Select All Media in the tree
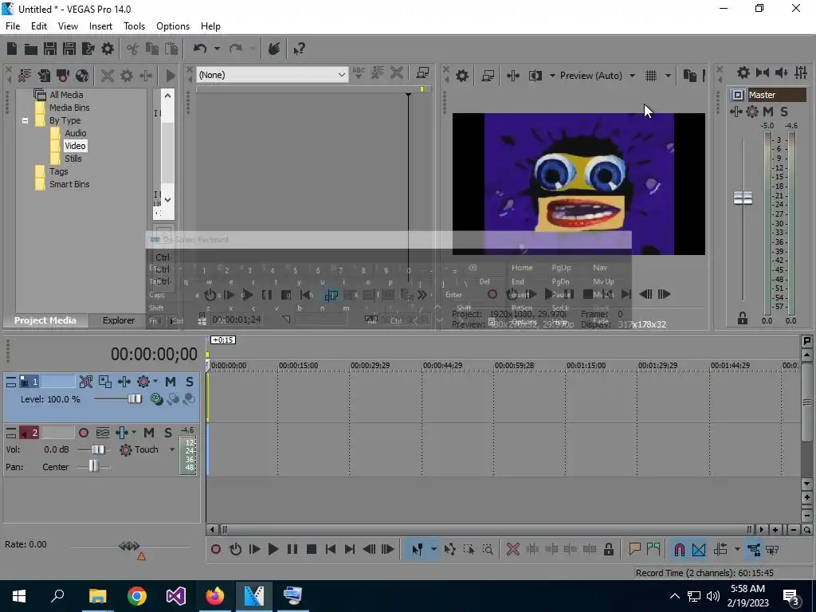Image resolution: width=816 pixels, height=612 pixels. tap(66, 95)
